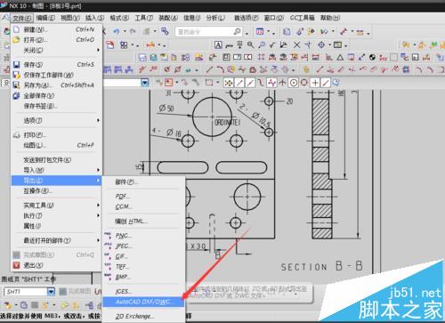The width and height of the screenshot is (445, 323).
Task: Expand 关闭(C) submenu
Action: pos(56,50)
